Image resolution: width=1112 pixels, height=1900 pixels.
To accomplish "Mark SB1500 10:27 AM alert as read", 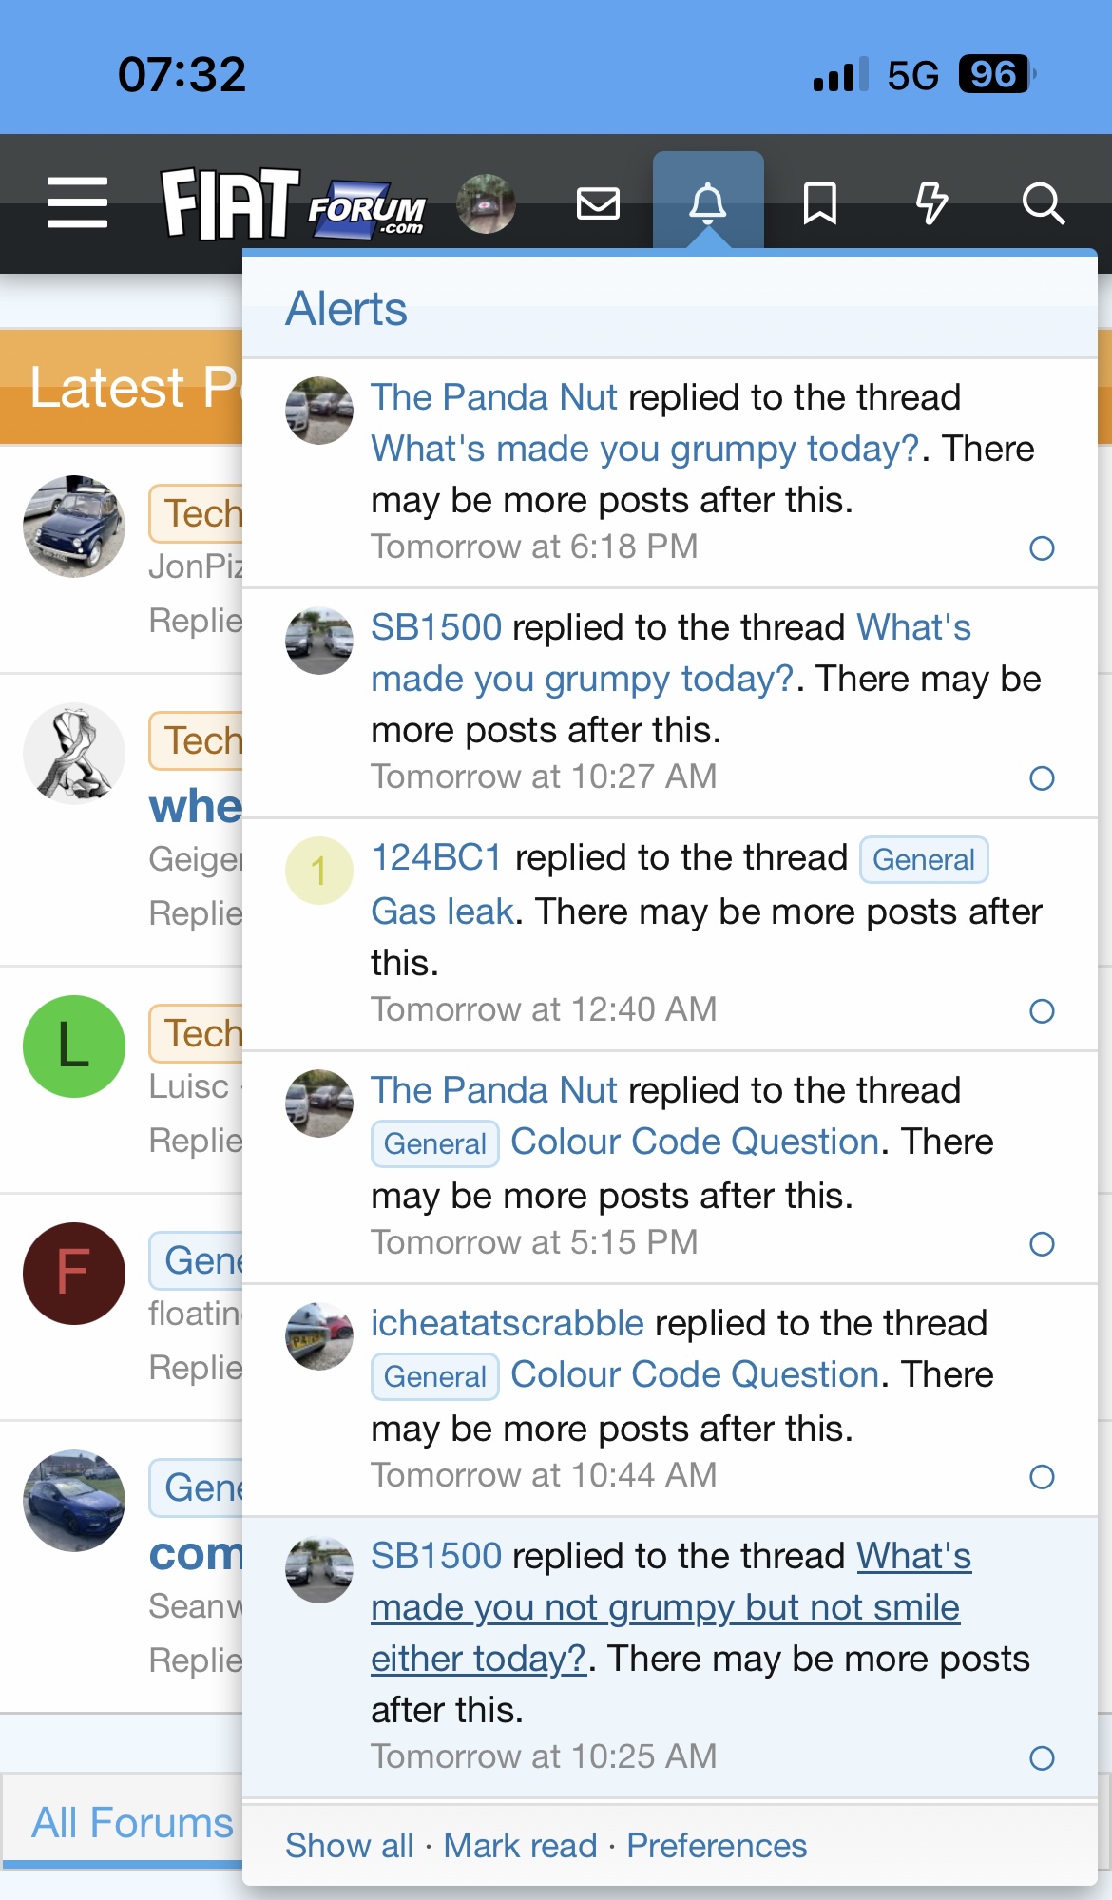I will (x=1042, y=778).
